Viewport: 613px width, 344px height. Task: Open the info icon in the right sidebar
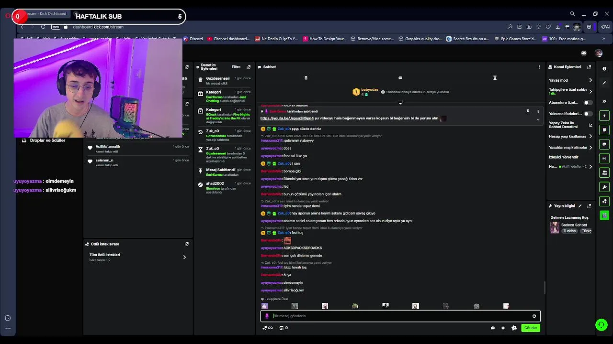(604, 69)
